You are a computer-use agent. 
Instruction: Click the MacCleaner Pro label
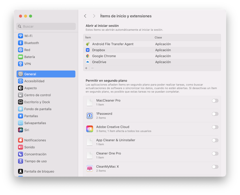tap(109, 101)
